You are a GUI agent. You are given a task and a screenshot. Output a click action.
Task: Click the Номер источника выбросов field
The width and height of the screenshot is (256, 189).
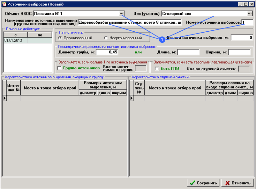coord(247,23)
